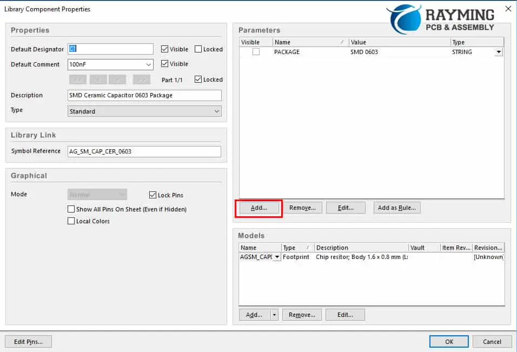Disable the Lock Pins checkbox

(153, 195)
